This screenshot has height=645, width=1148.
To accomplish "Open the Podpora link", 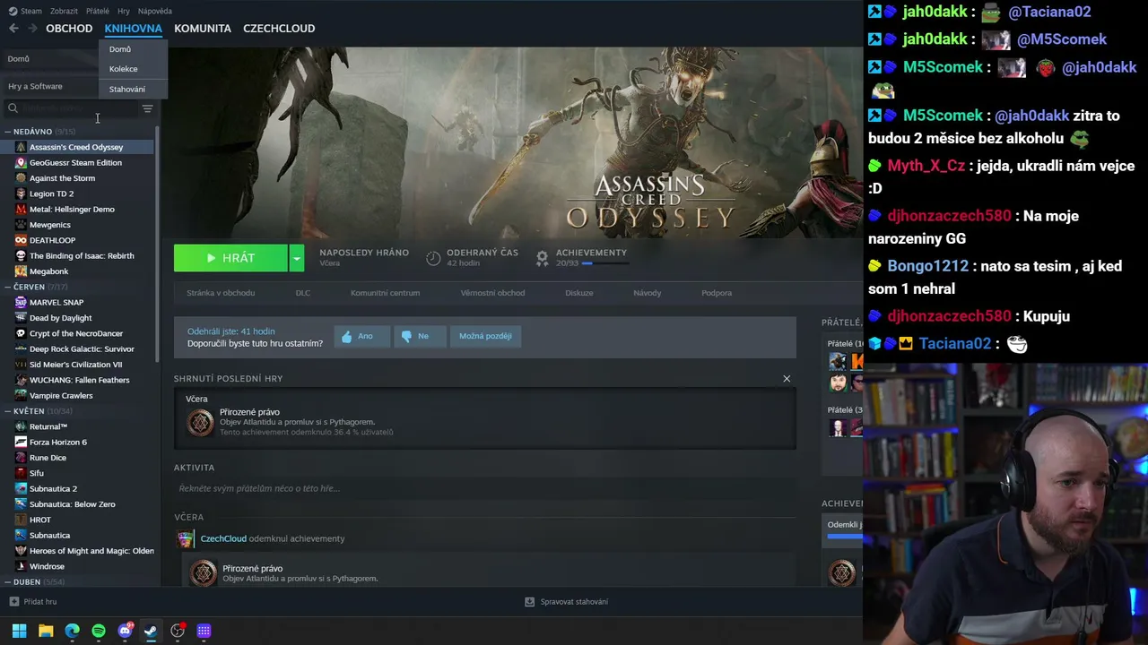I will (x=717, y=293).
